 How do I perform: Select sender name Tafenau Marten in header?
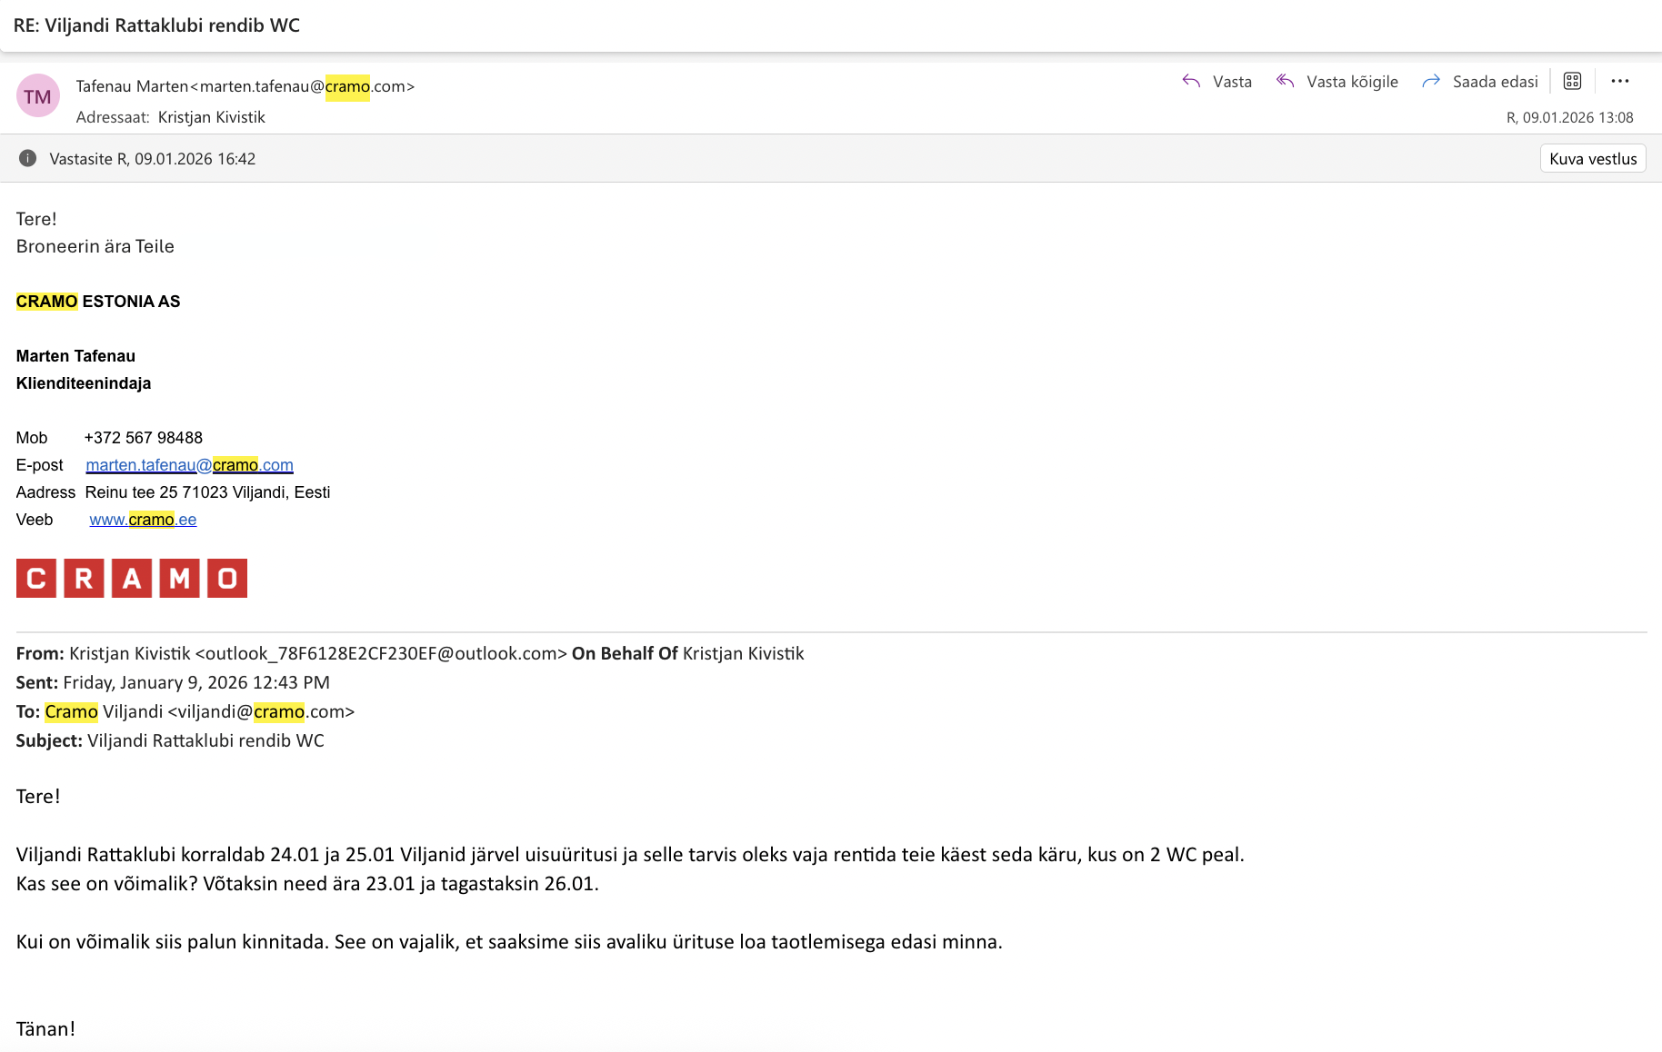(x=132, y=86)
